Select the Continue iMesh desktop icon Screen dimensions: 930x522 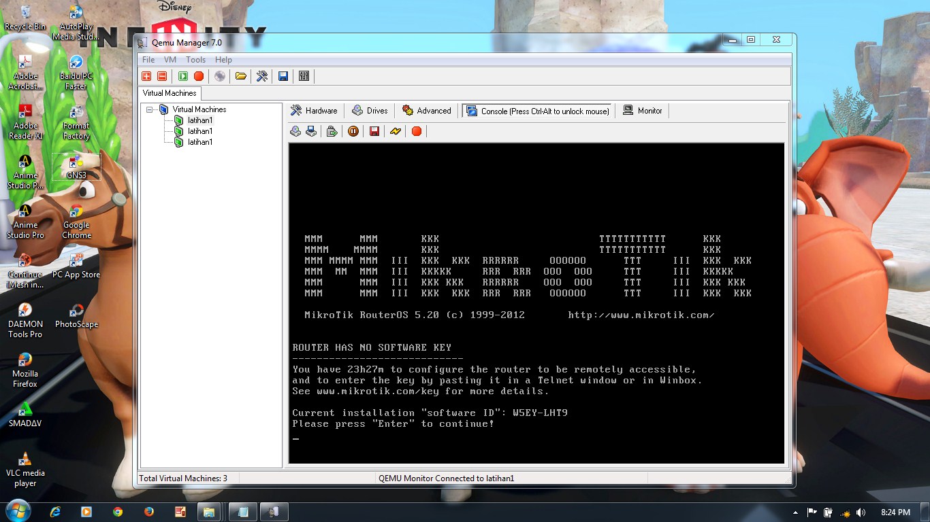(25, 271)
